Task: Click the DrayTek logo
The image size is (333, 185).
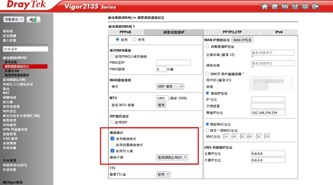Action: click(x=26, y=5)
